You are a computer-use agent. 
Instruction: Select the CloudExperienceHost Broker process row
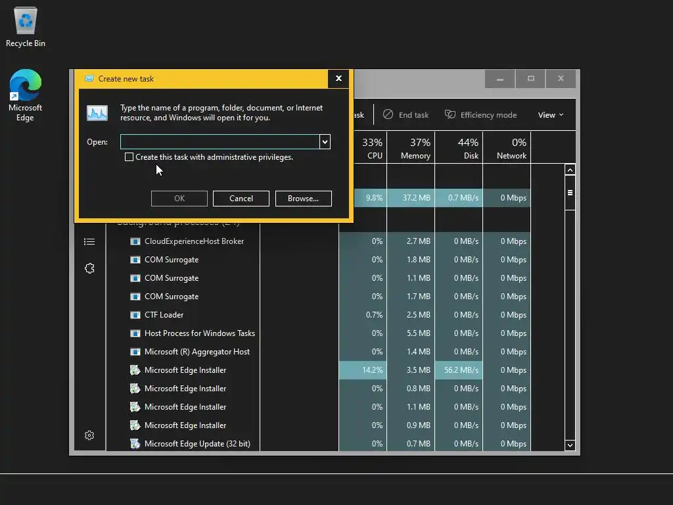pos(317,241)
